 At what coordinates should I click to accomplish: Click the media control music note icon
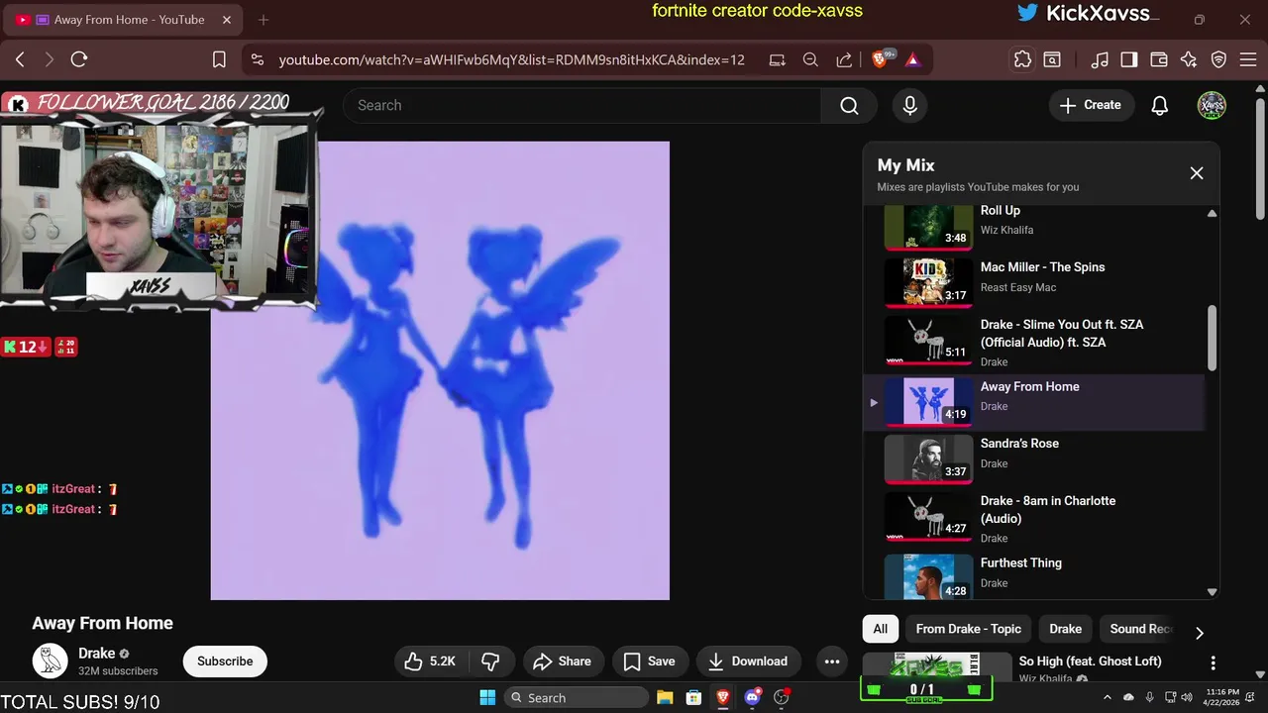(1100, 59)
